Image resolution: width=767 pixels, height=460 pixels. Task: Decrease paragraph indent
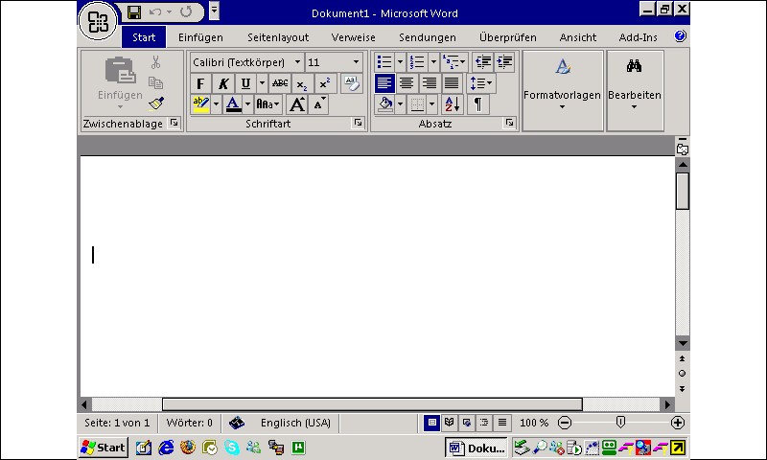coord(483,62)
